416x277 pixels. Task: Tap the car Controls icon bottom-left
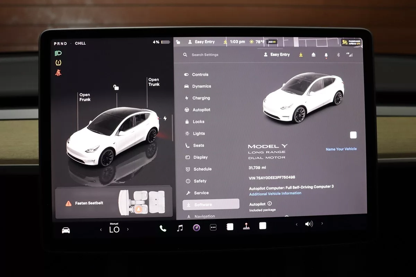[x=66, y=230]
